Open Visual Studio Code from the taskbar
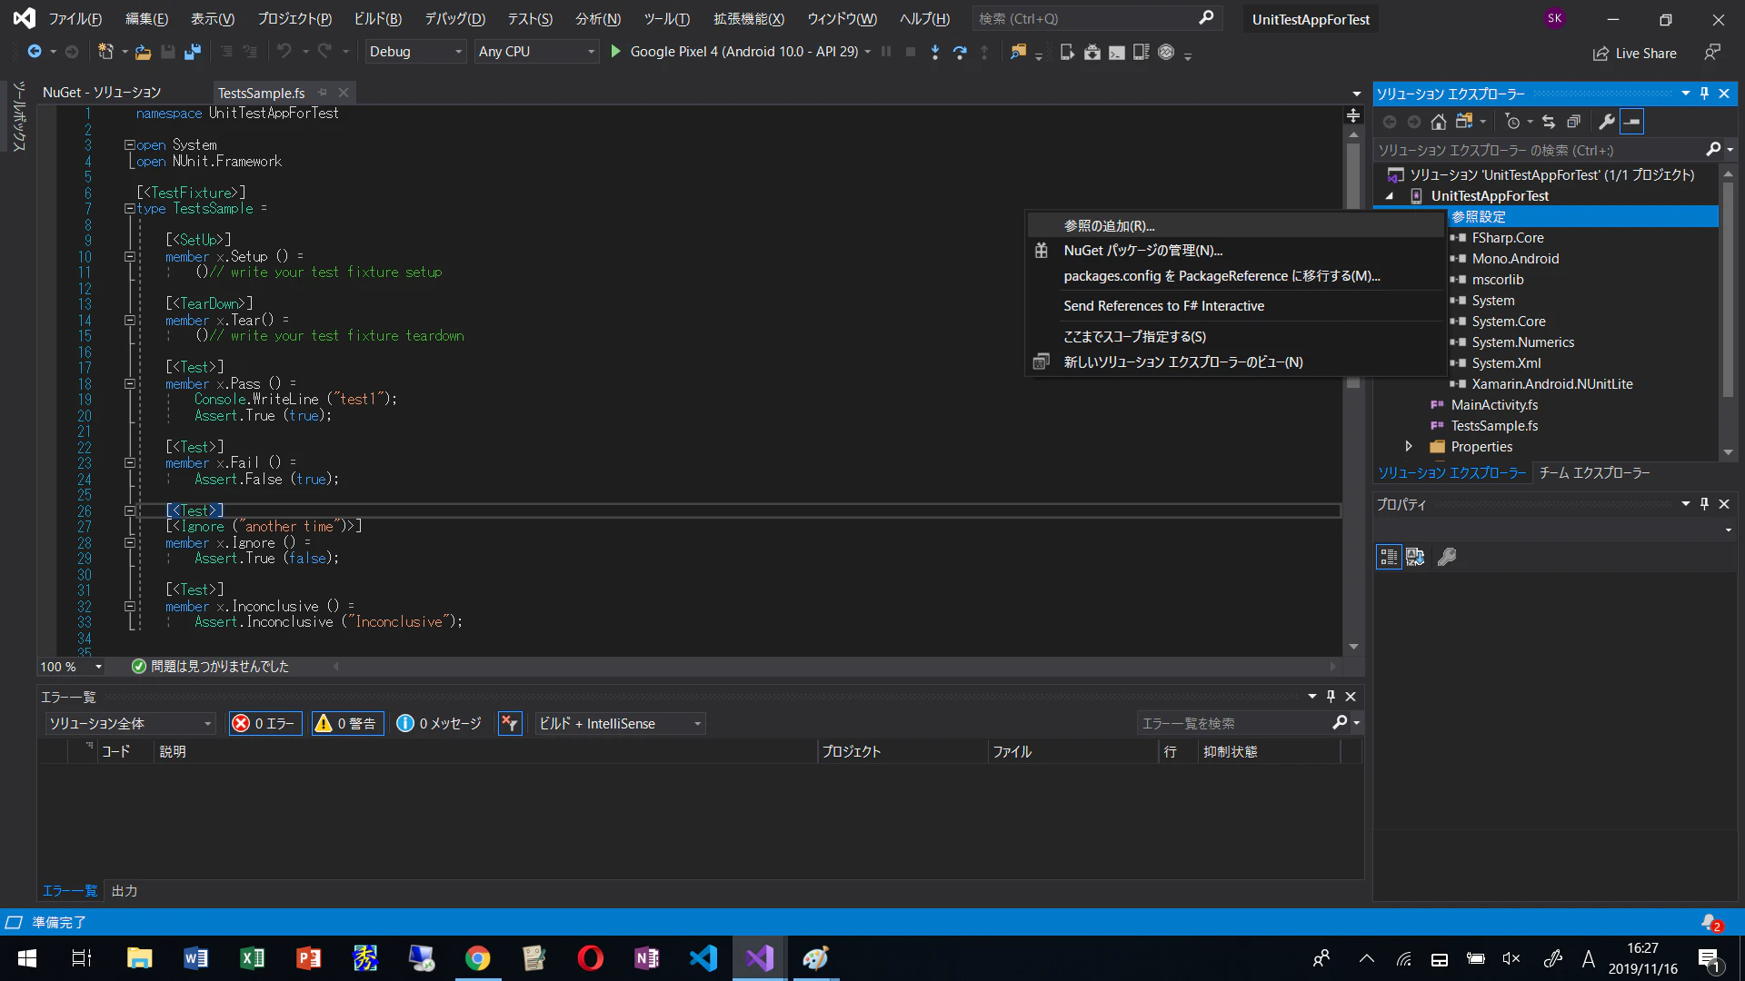 703,958
